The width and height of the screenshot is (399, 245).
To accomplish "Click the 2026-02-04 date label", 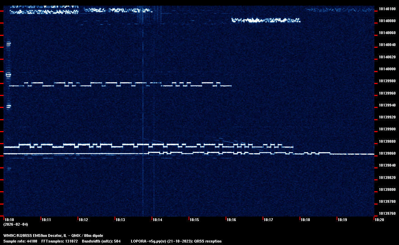I will pyautogui.click(x=16, y=224).
